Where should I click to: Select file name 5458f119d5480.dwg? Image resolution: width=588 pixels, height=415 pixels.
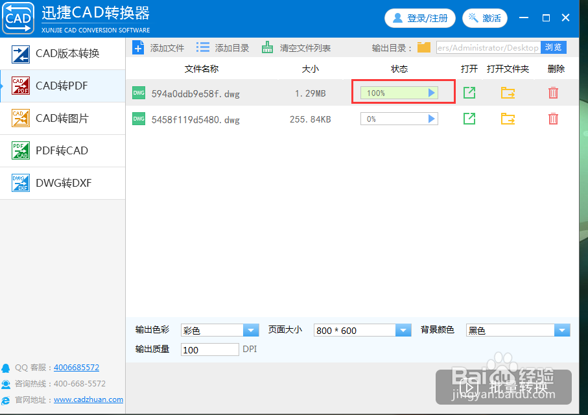click(195, 120)
